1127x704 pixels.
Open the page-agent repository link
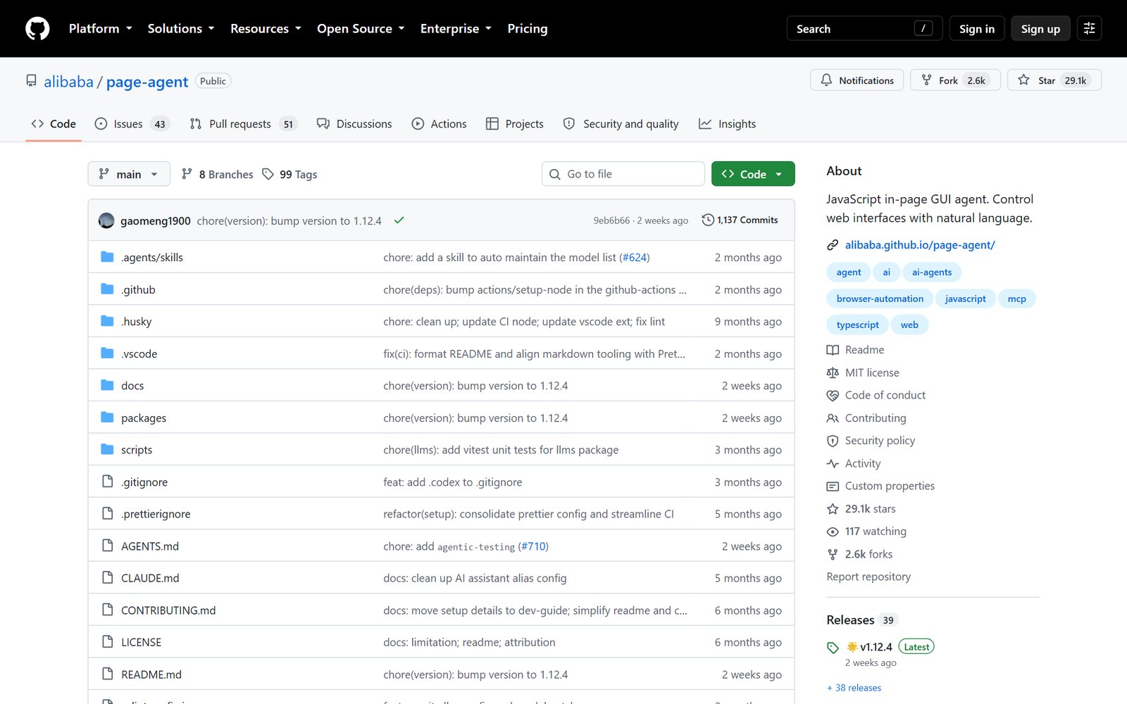147,82
